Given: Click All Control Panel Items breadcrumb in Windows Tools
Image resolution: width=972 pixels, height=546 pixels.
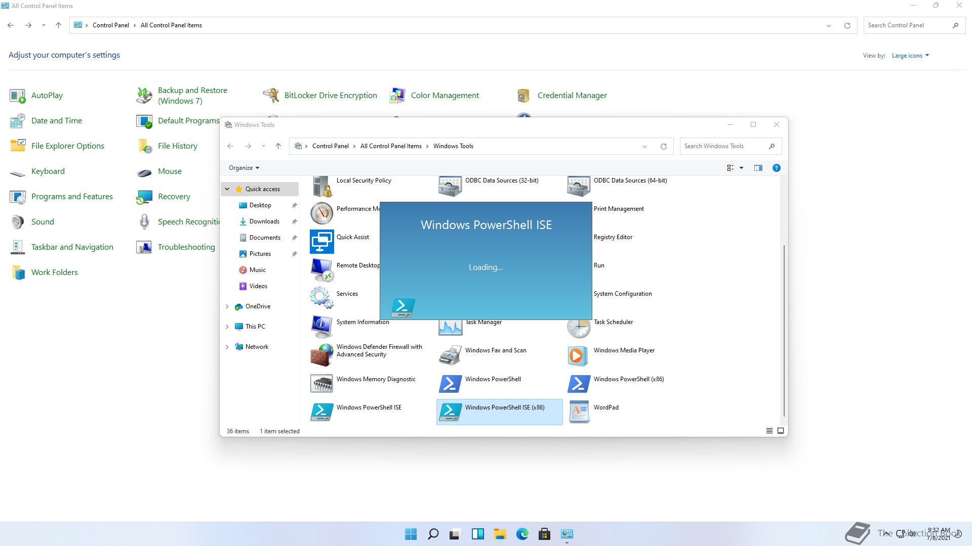Looking at the screenshot, I should click(x=390, y=146).
